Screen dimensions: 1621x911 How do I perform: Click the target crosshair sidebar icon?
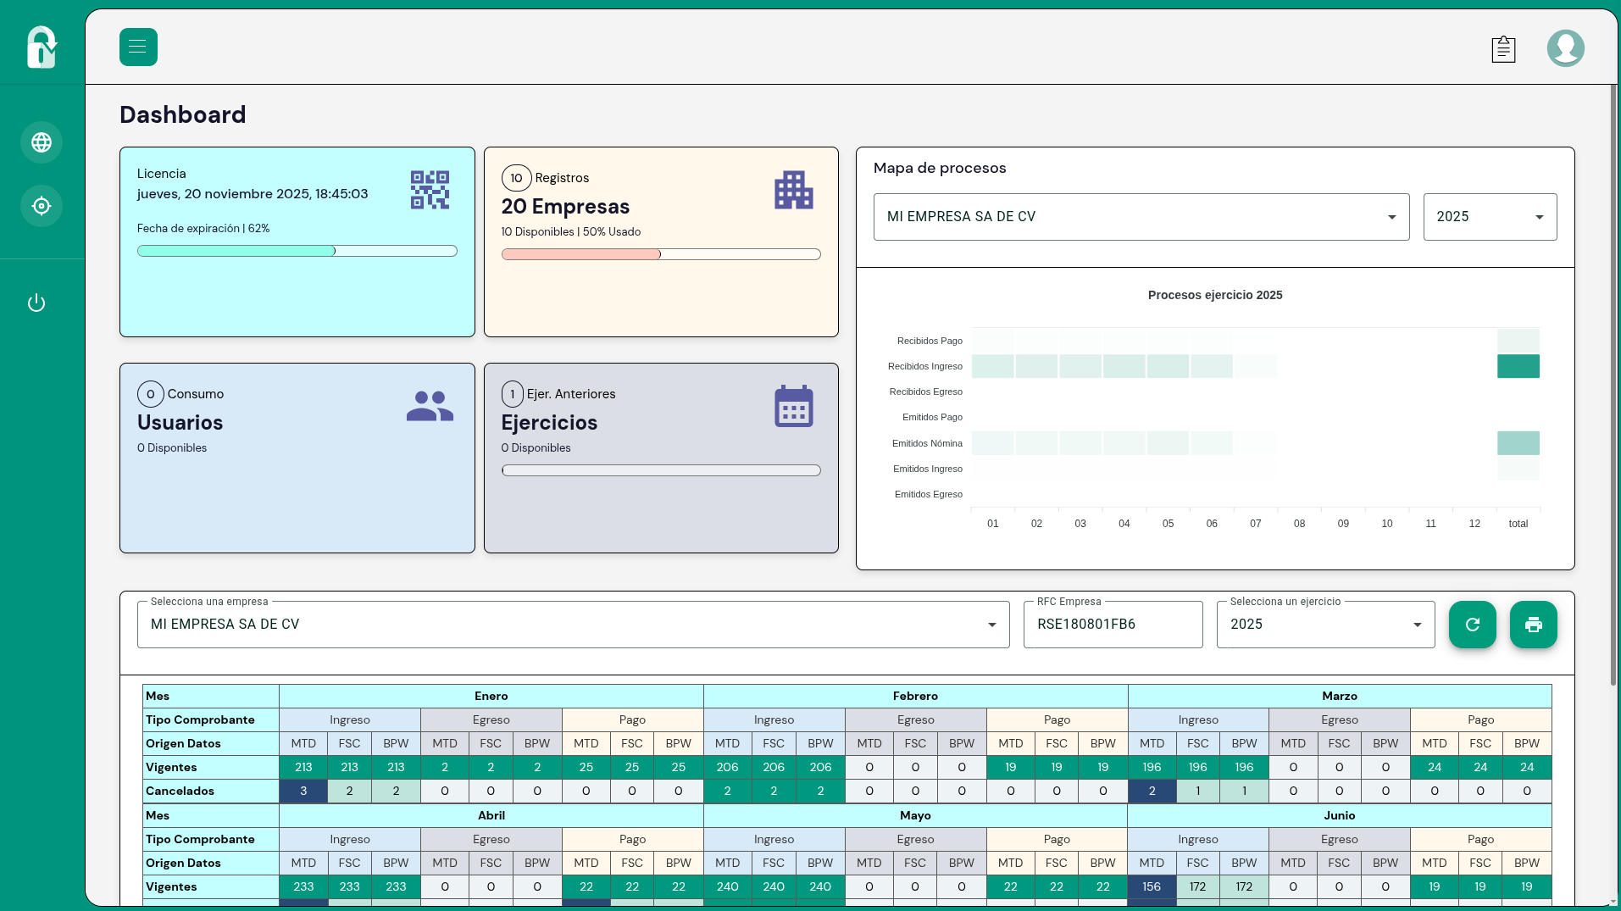(x=42, y=206)
